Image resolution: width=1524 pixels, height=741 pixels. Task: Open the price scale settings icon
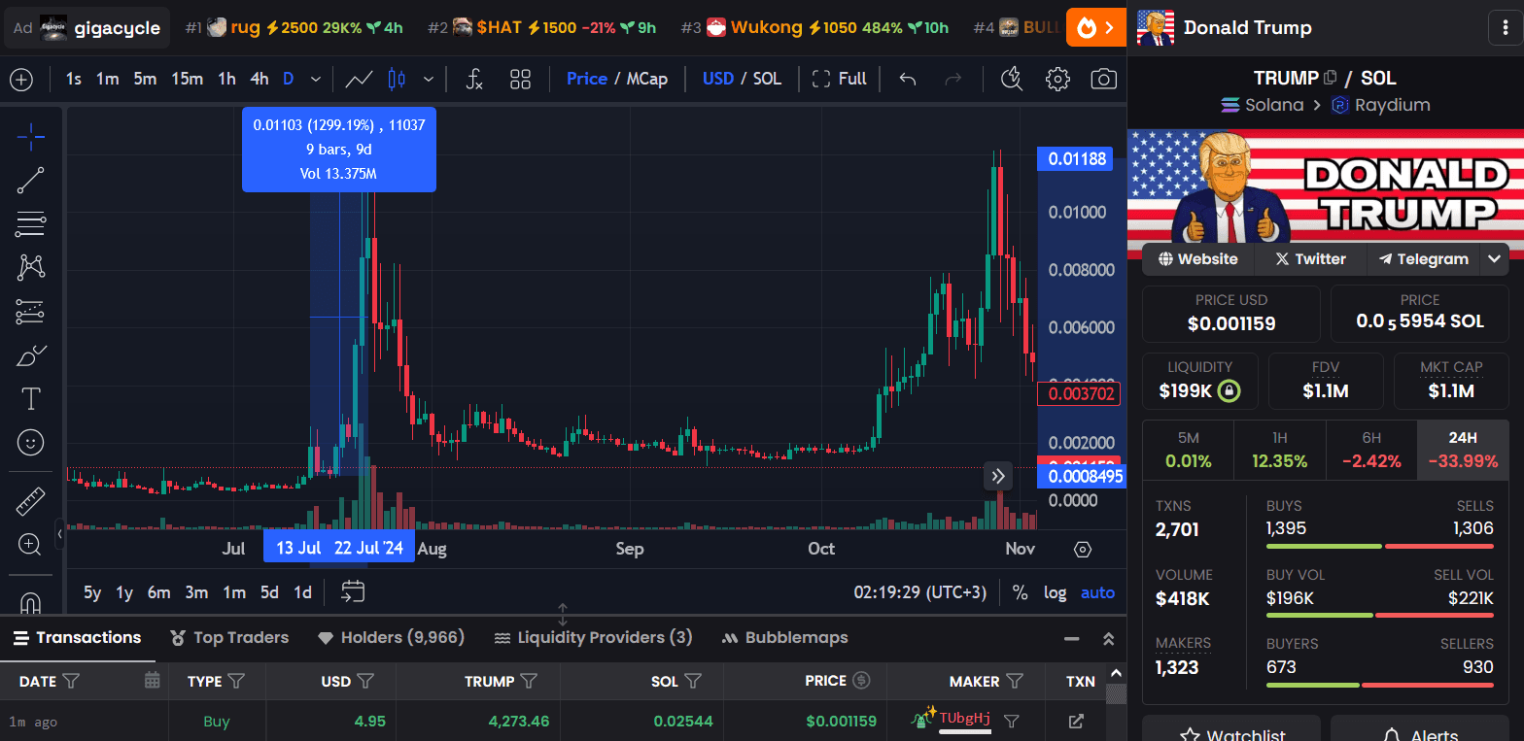(1083, 550)
